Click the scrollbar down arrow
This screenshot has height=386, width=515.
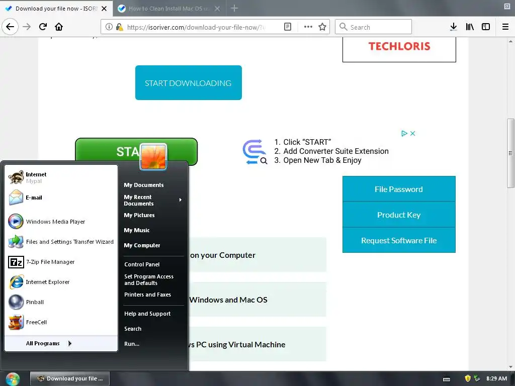(510, 367)
